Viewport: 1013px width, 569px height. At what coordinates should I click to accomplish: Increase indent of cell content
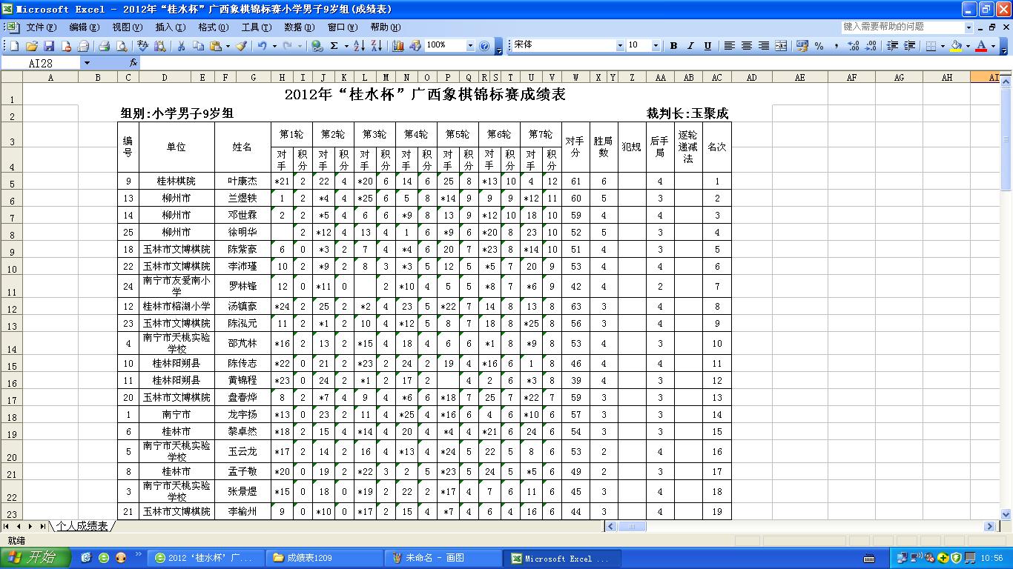click(x=909, y=45)
